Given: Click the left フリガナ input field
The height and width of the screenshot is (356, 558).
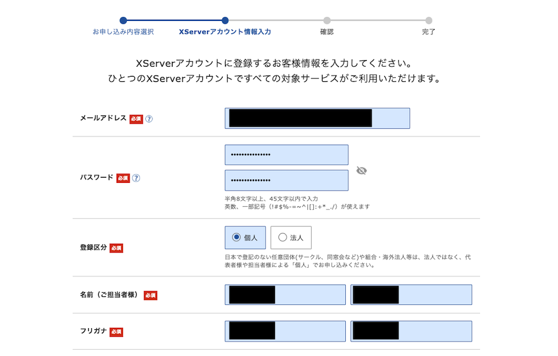Looking at the screenshot, I should 285,331.
